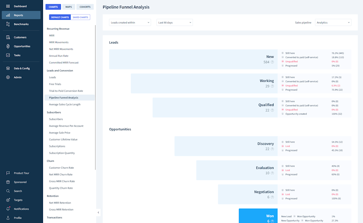Navigate to Opportunities via its sidebar icon
363x223 pixels.
coord(8,46)
